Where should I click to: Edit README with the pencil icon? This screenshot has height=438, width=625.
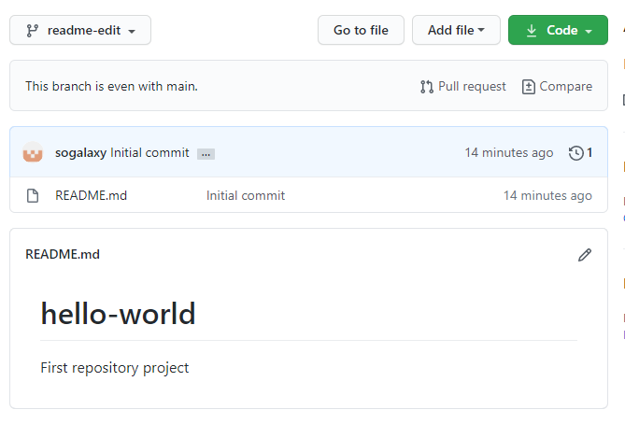click(x=585, y=255)
